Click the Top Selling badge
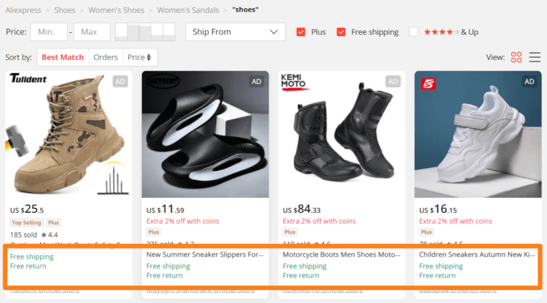The image size is (547, 303). pyautogui.click(x=27, y=223)
